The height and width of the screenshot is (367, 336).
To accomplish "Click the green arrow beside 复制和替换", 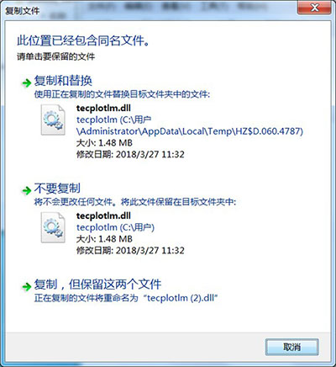I will pyautogui.click(x=26, y=83).
